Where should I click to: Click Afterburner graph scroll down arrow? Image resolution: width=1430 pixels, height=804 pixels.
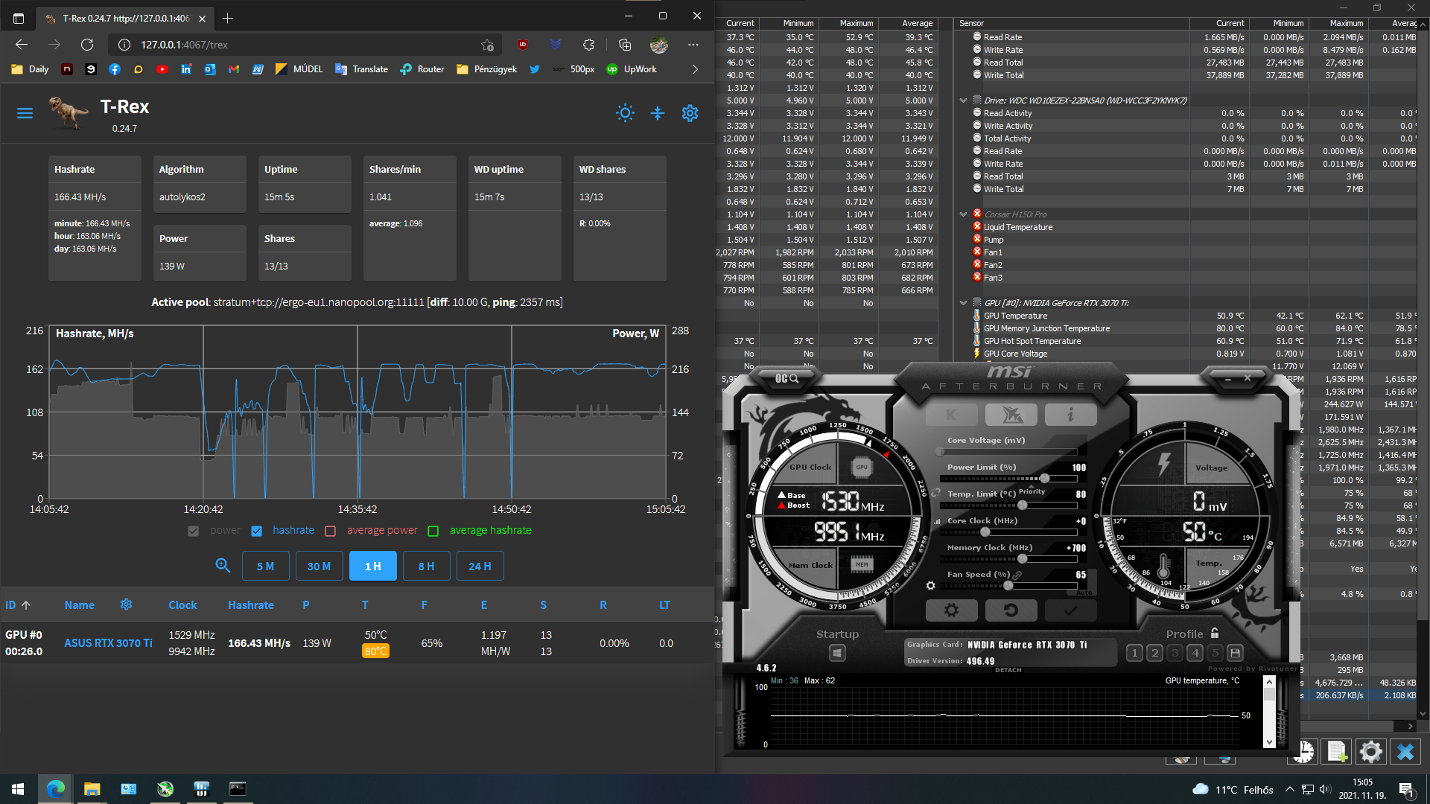point(1269,741)
